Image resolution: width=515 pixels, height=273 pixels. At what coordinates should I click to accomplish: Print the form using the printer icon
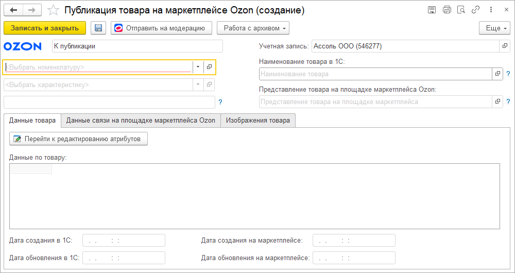pos(447,10)
